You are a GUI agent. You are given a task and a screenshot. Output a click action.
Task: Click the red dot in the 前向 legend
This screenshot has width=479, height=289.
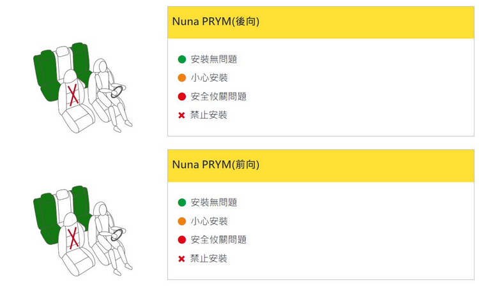182,240
